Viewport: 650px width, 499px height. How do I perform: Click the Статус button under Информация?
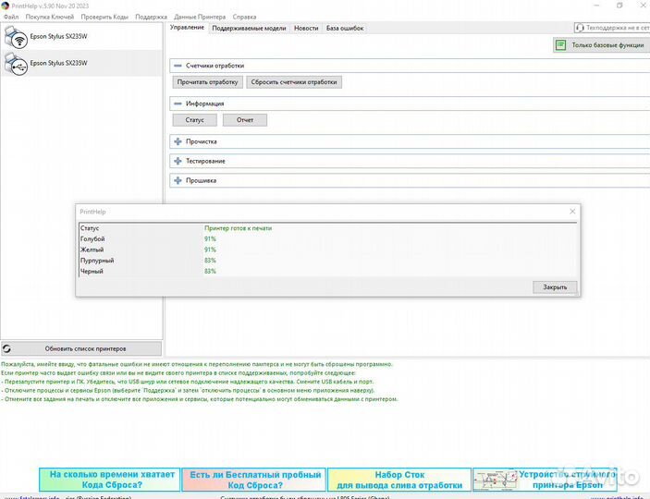194,120
